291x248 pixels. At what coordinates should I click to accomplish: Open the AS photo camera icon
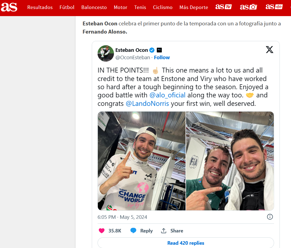click(248, 7)
